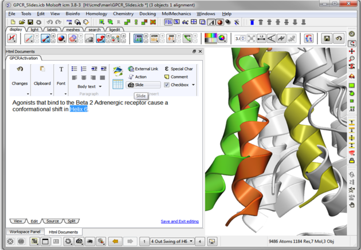The width and height of the screenshot is (361, 250).
Task: Click the bulleted list icon
Action: tap(74, 69)
